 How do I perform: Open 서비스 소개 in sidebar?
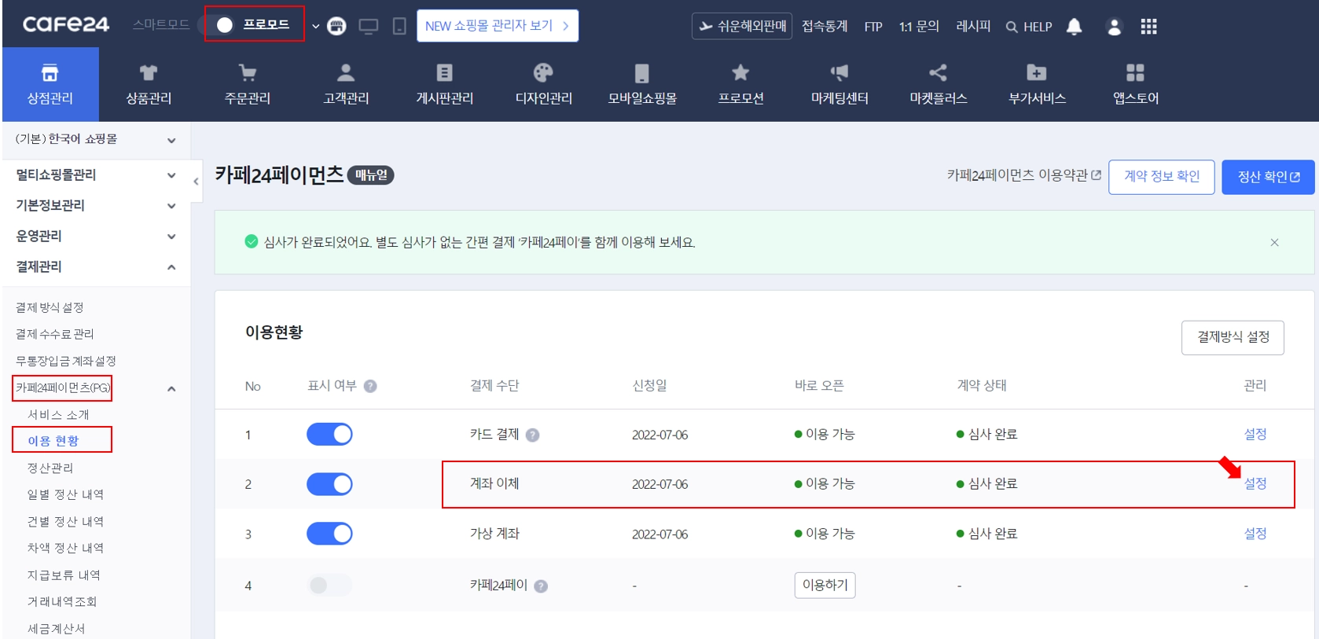58,414
